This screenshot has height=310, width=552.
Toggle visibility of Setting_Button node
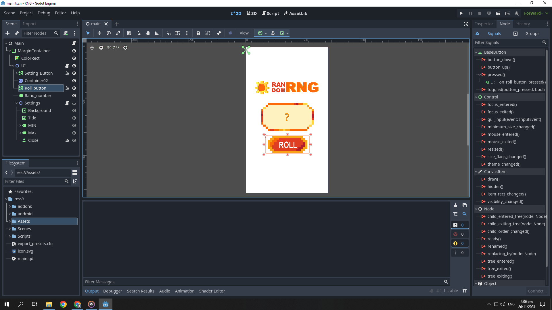click(74, 73)
